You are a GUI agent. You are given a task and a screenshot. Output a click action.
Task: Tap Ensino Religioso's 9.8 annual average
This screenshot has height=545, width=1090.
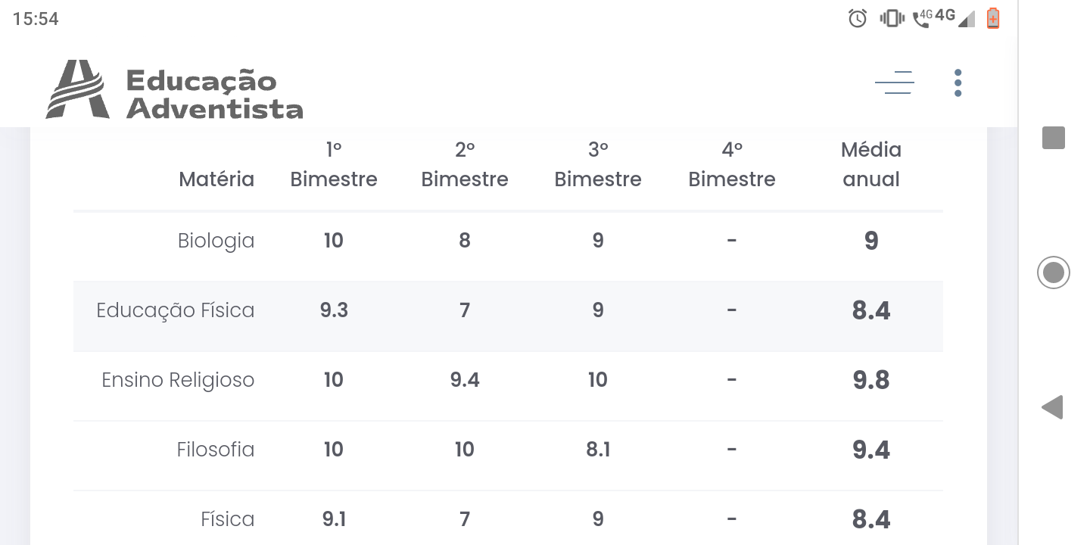coord(871,380)
